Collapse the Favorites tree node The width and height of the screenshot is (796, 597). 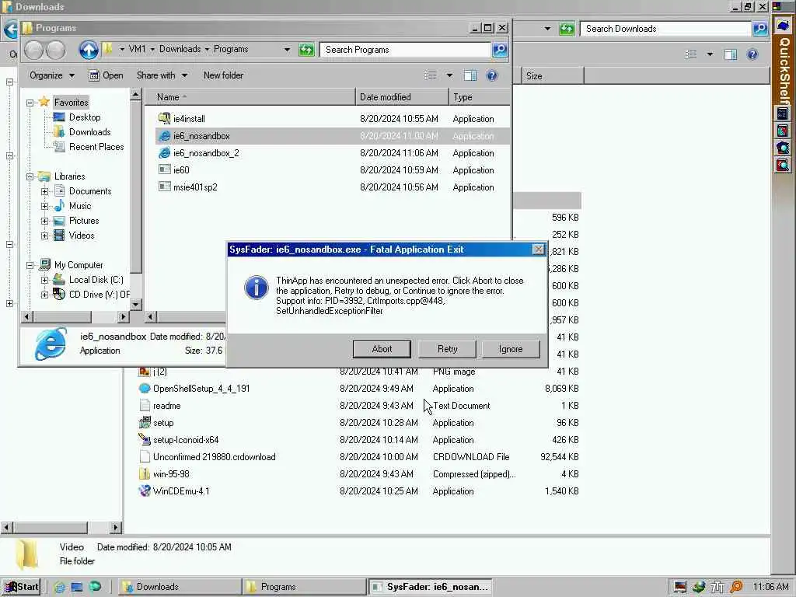(x=30, y=103)
